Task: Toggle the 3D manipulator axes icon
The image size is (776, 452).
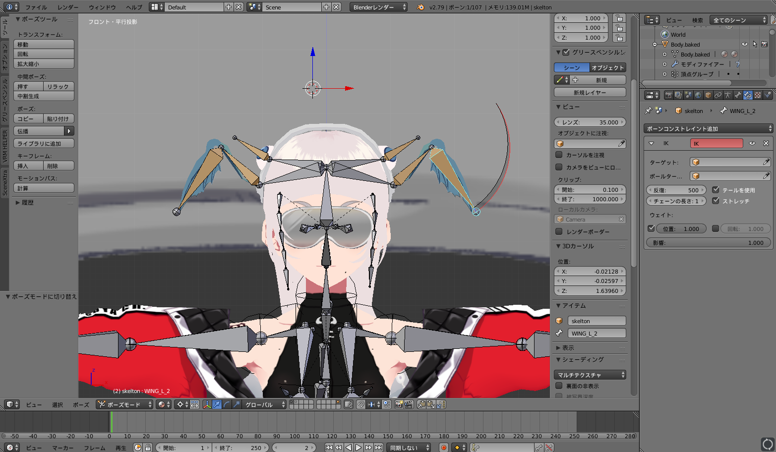Action: click(x=207, y=404)
